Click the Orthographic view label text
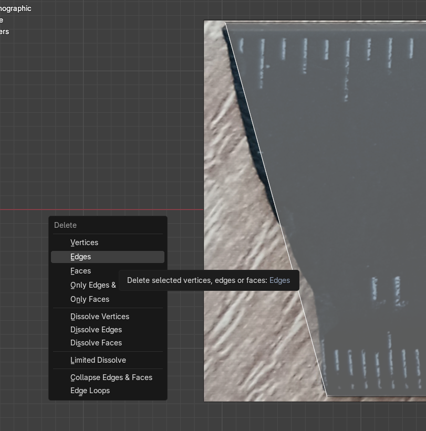The image size is (426, 431). coord(16,8)
